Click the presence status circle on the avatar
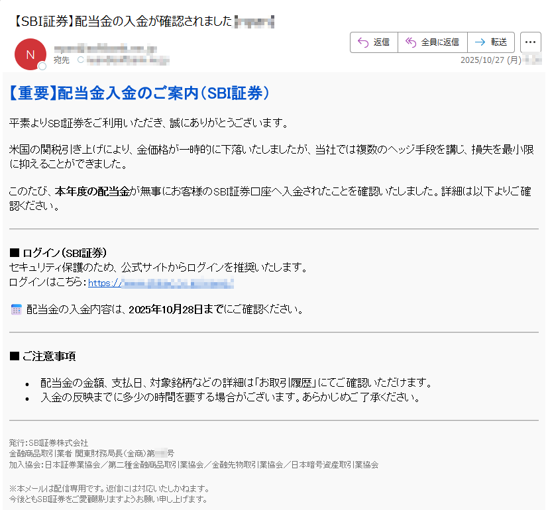Viewport: 546px width, 510px height. pos(42,66)
